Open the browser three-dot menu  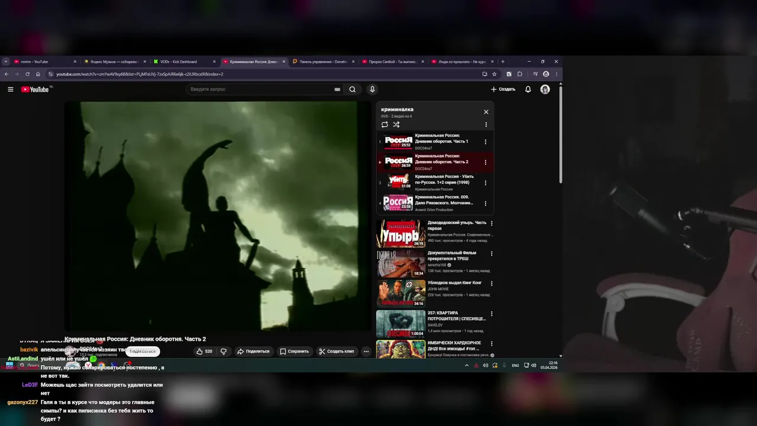pos(556,74)
